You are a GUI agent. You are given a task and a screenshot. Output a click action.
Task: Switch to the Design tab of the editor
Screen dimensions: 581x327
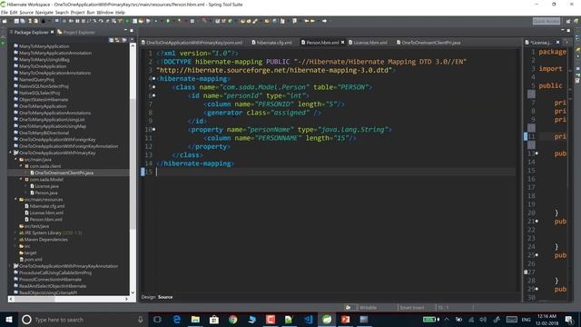click(x=148, y=297)
